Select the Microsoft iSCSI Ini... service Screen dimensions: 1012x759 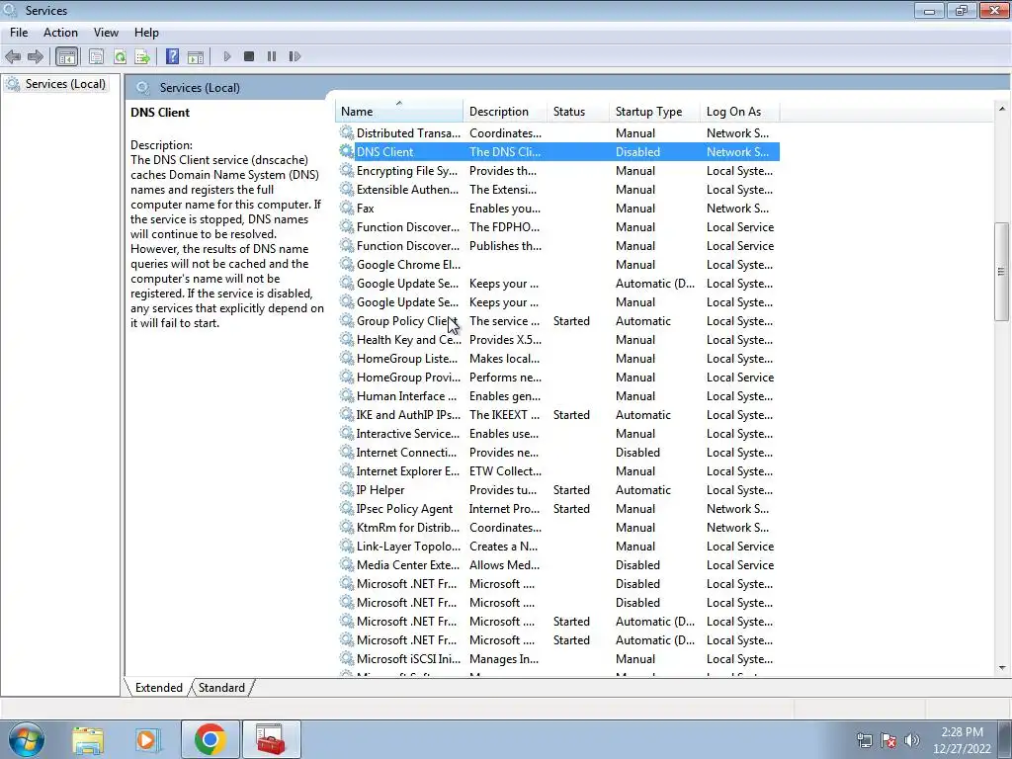click(x=558, y=659)
